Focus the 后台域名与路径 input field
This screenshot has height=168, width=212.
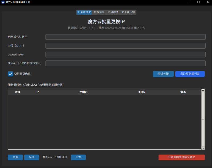(x=125, y=37)
